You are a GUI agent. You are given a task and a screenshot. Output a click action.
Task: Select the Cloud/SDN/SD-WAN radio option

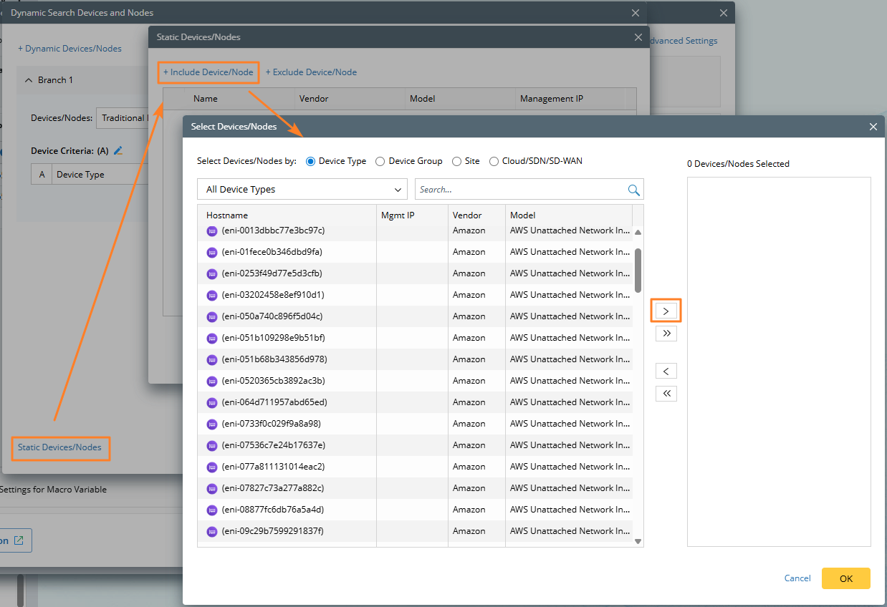tap(494, 162)
